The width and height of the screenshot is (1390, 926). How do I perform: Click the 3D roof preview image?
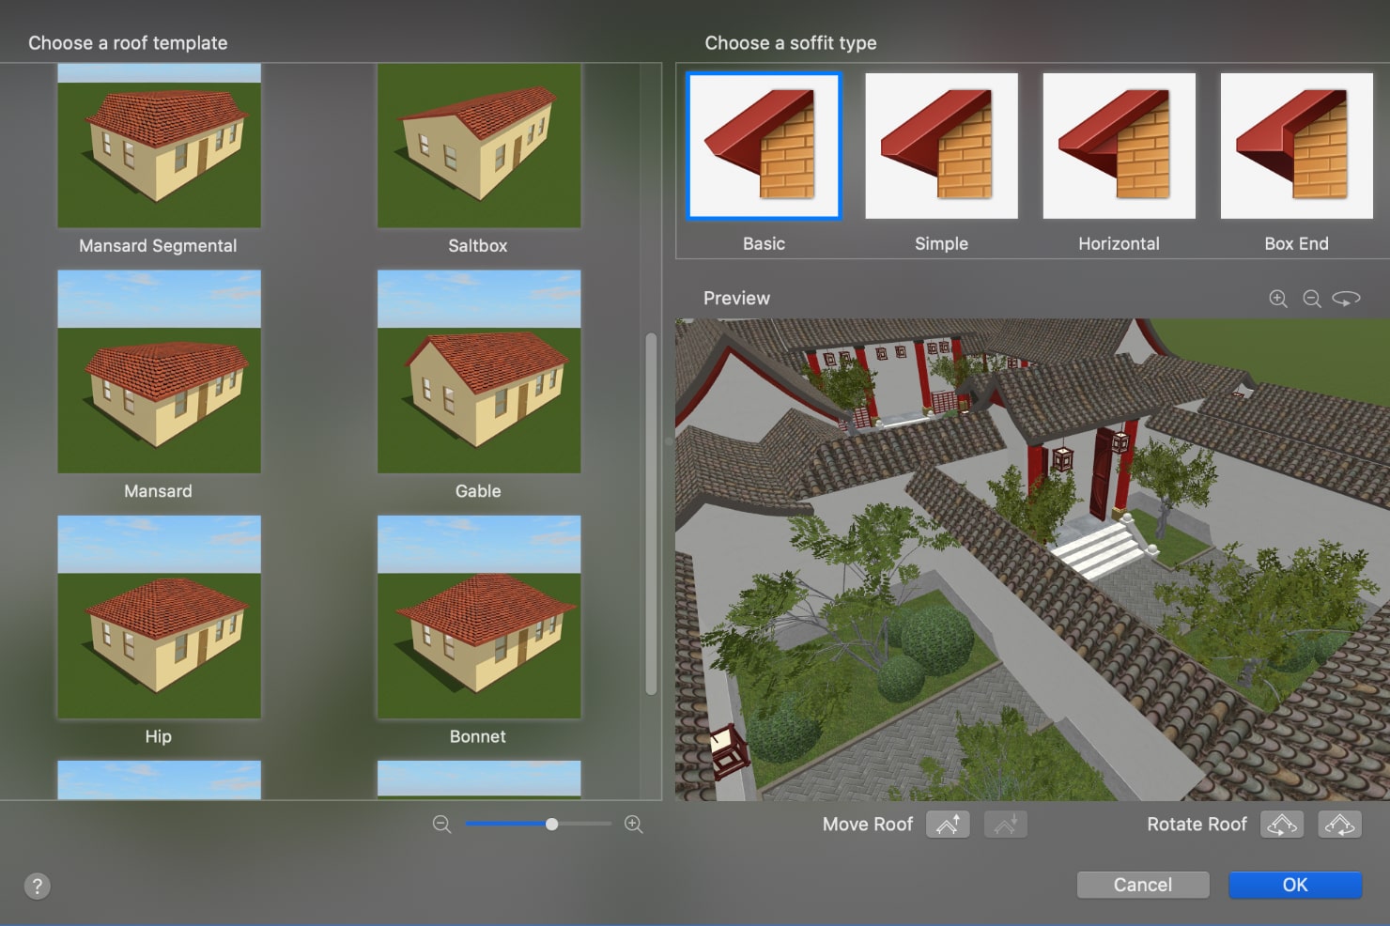pyautogui.click(x=1032, y=560)
